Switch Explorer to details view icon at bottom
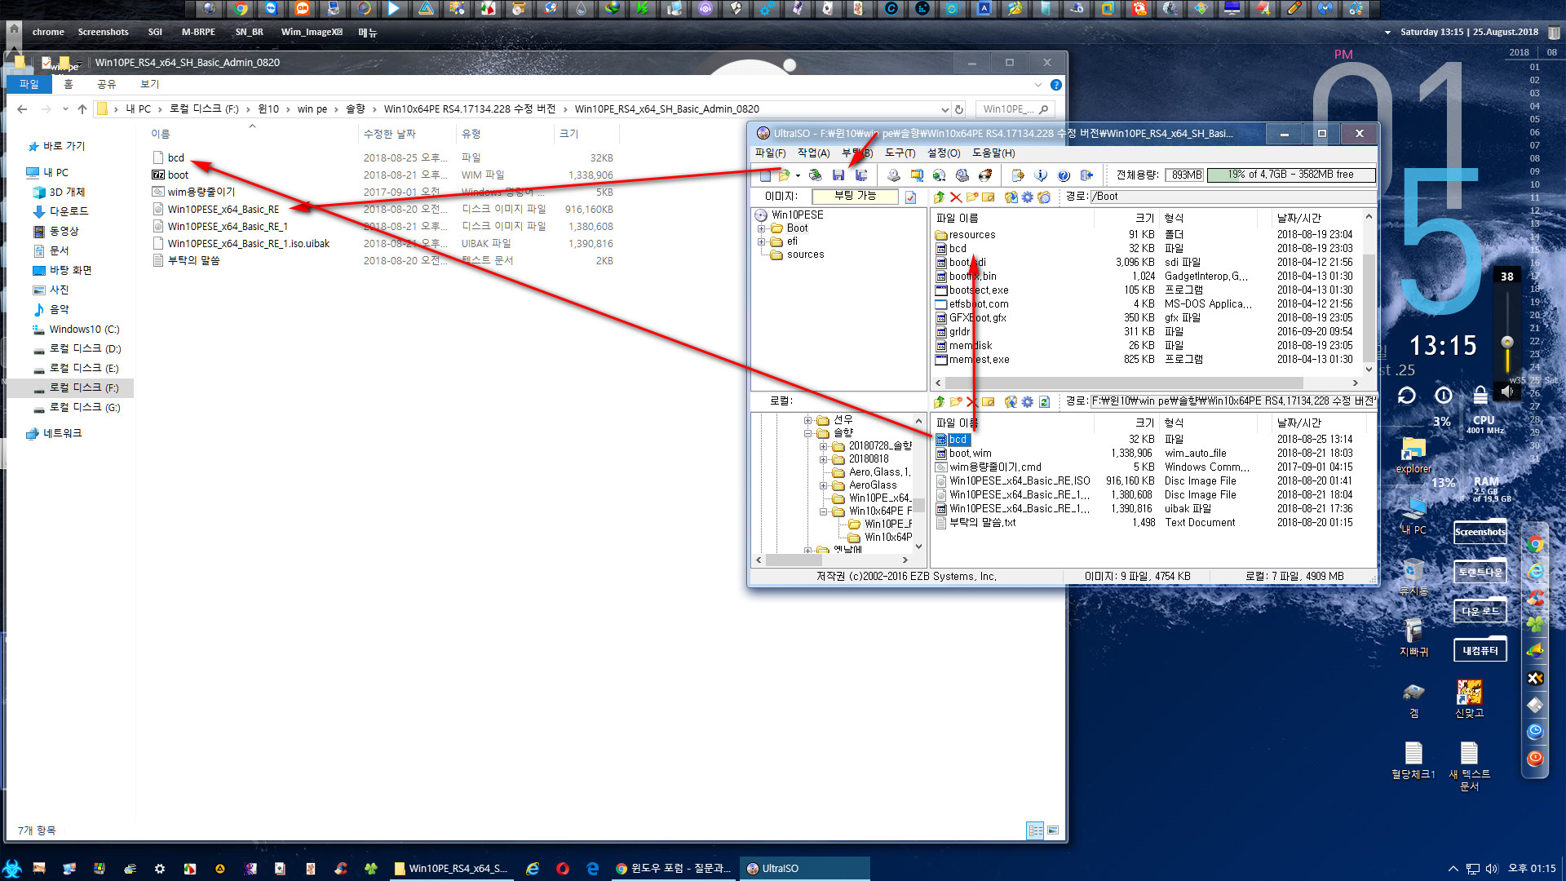This screenshot has width=1566, height=881. (1035, 830)
